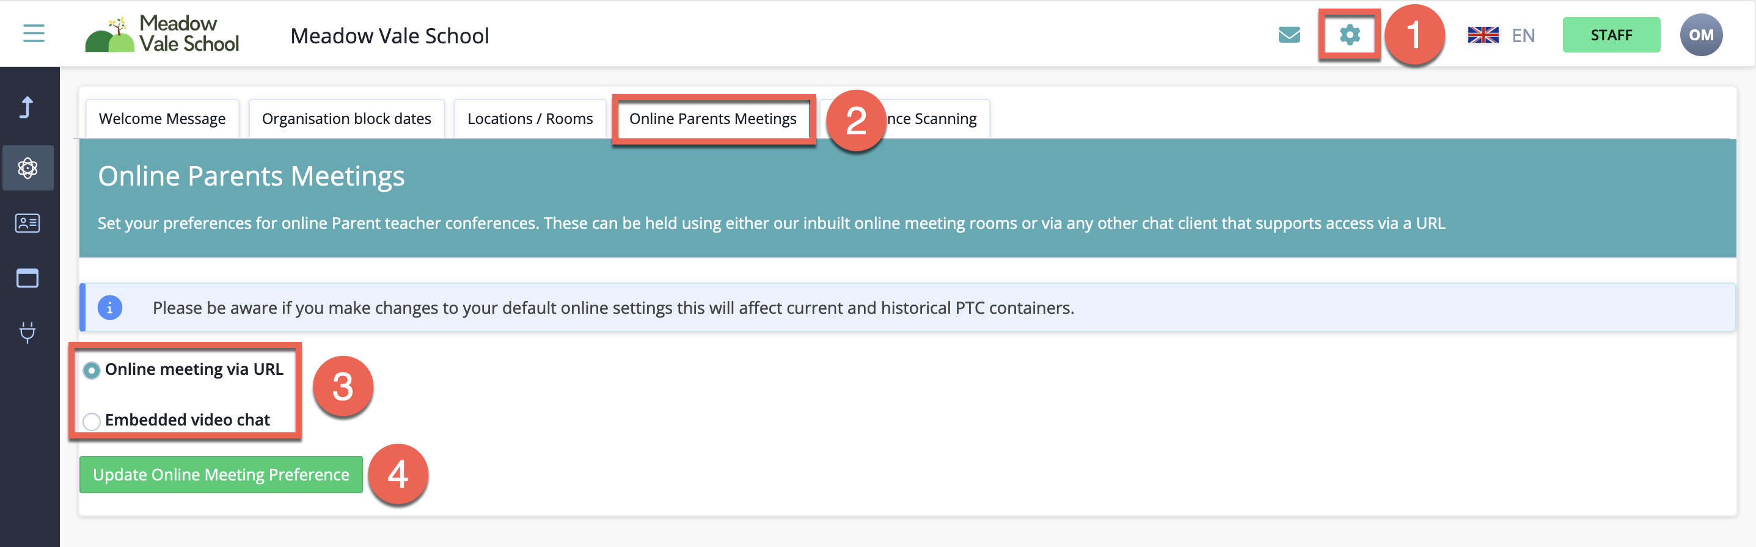The image size is (1756, 547).
Task: Open the ID card sidebar icon
Action: tap(28, 223)
